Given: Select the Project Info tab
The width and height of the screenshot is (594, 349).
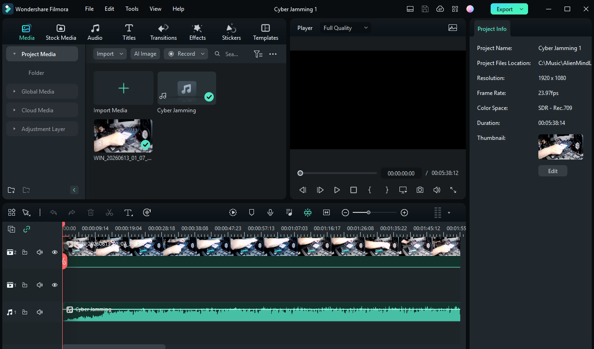Looking at the screenshot, I should click(x=492, y=29).
